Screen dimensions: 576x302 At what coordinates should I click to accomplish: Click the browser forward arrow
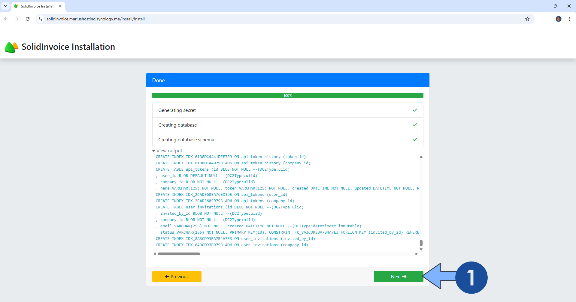17,19
